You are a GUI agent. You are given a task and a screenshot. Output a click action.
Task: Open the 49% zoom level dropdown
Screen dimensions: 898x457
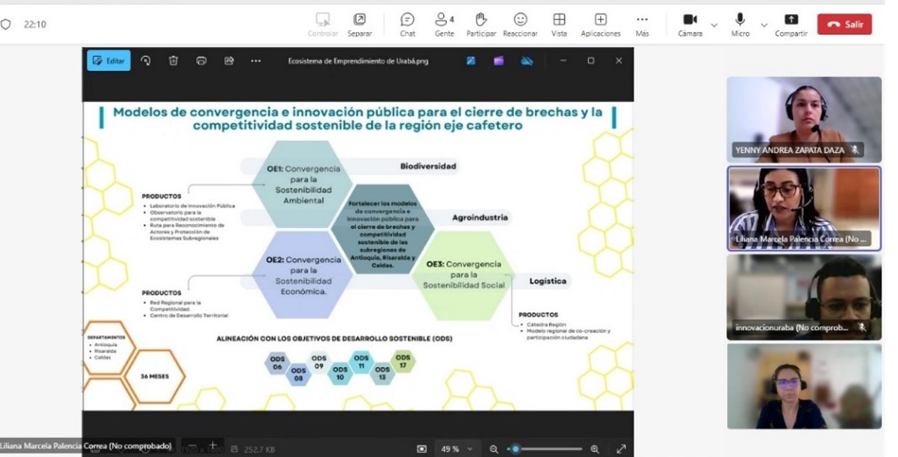point(456,449)
